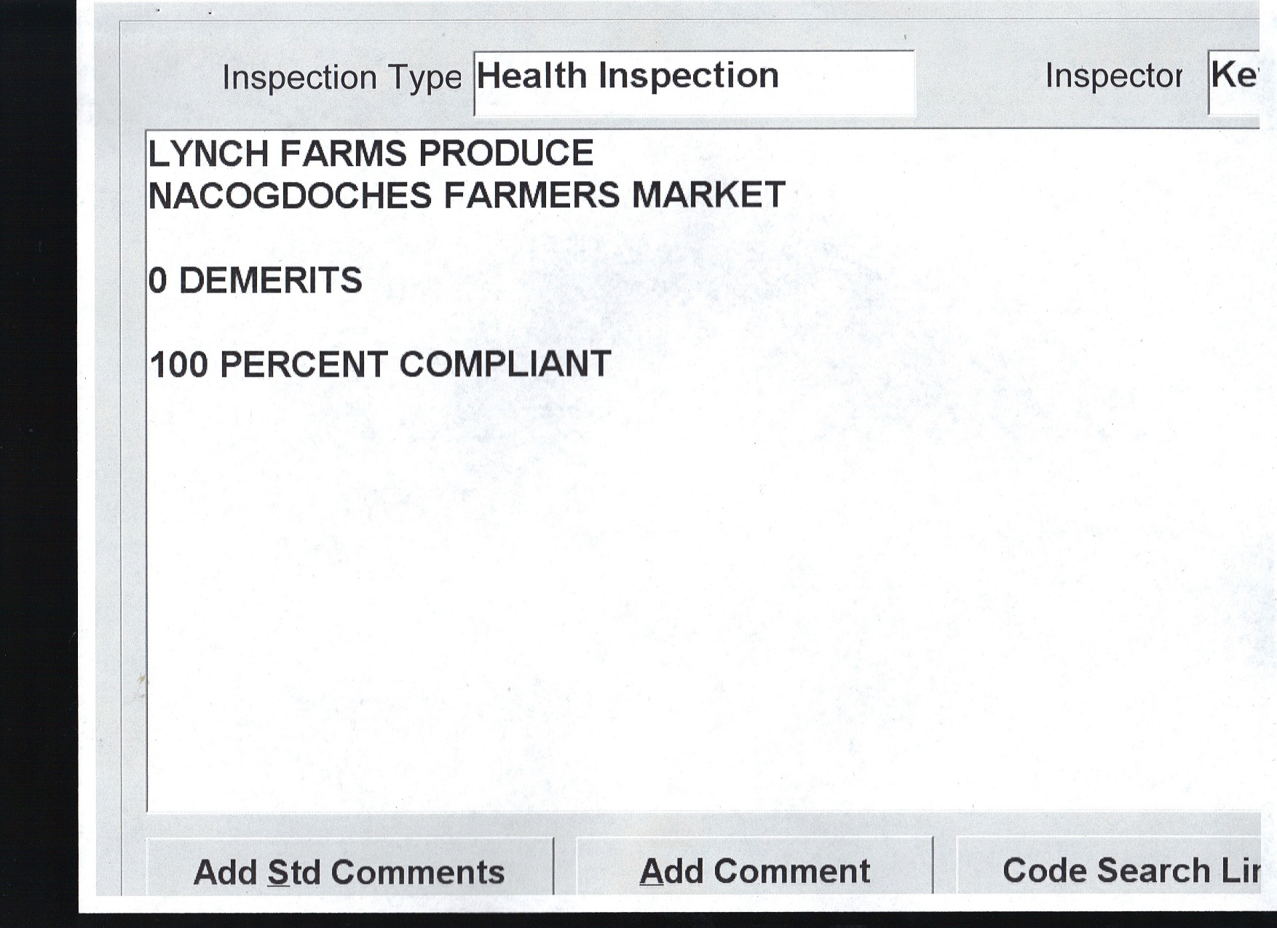Click the word DEMERITS in comments
1277x928 pixels.
point(270,281)
